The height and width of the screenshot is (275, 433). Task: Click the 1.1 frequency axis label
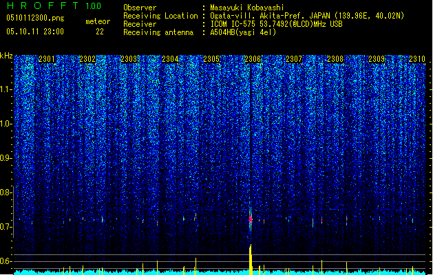[6, 89]
